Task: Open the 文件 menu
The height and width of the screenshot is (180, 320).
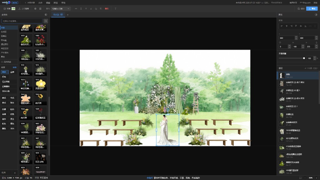Action: point(40,3)
